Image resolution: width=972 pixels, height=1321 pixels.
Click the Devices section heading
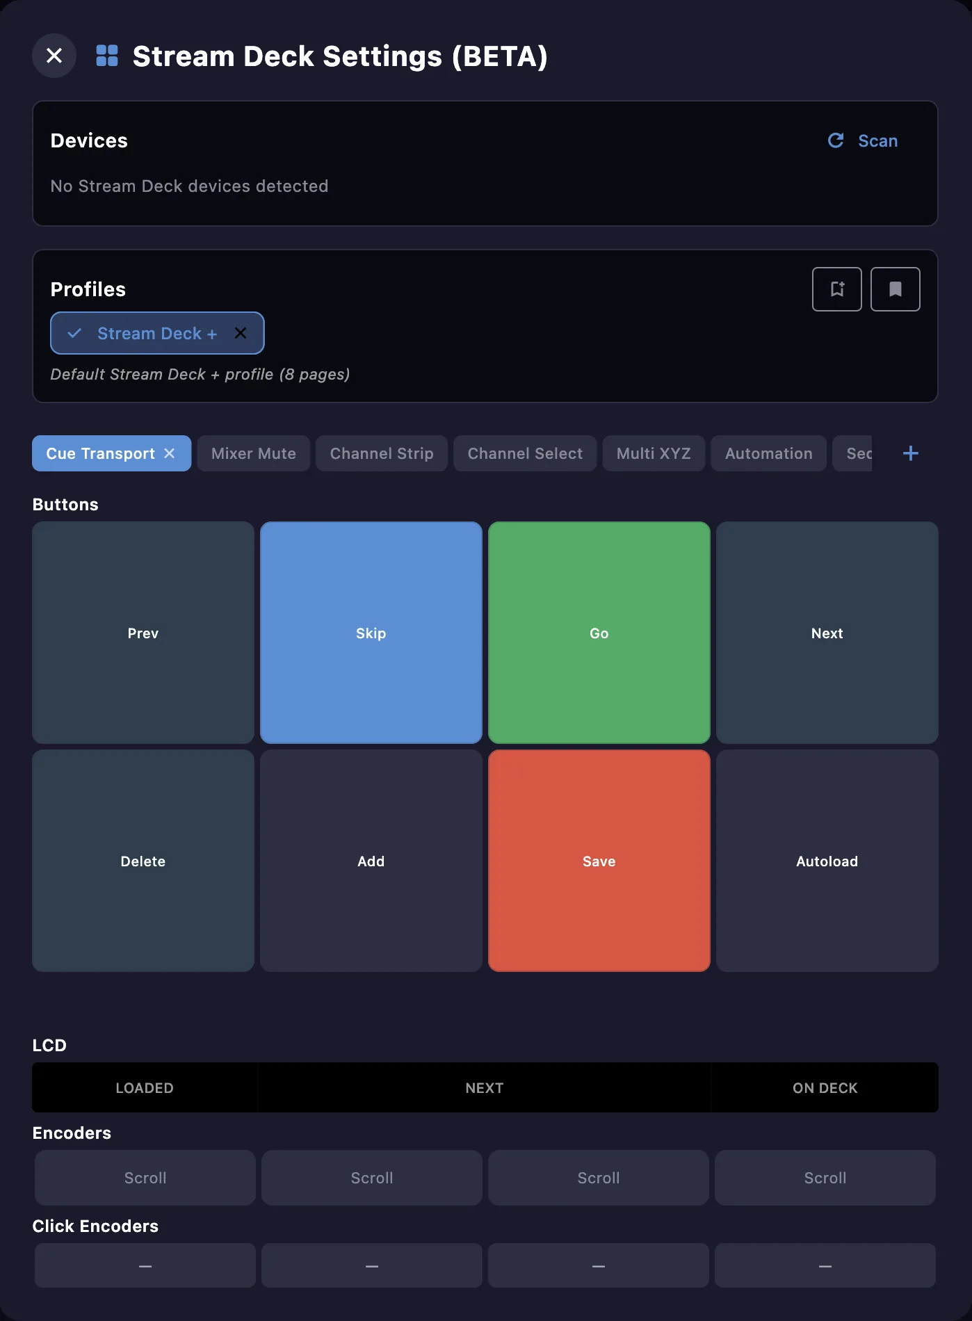[89, 140]
